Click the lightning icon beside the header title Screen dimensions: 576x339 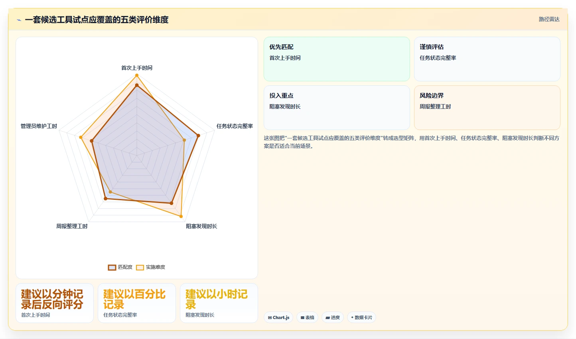[x=19, y=20]
